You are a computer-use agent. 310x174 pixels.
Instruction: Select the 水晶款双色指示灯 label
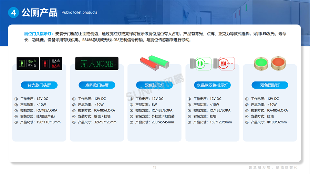pyautogui.click(x=212, y=85)
